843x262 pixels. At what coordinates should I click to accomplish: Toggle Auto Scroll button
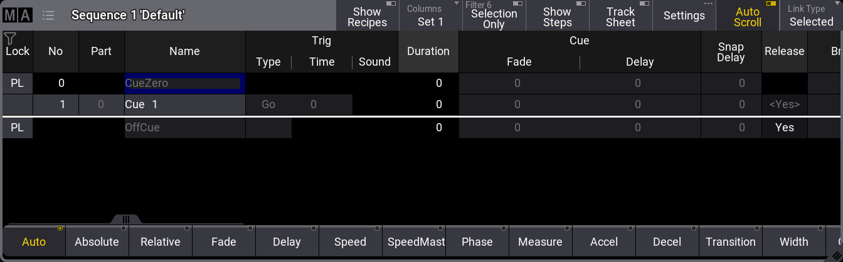(x=747, y=16)
